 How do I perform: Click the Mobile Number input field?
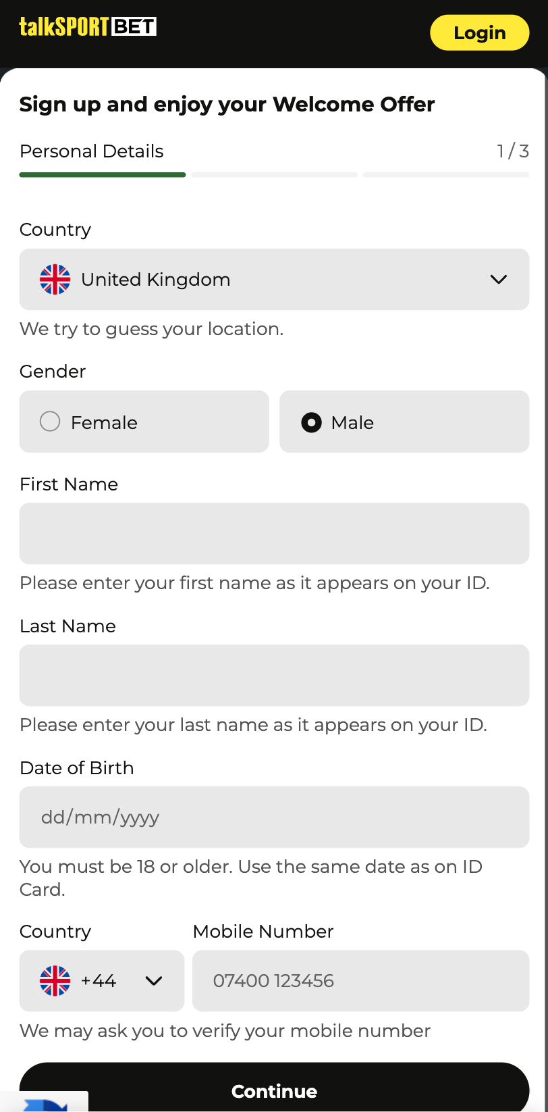[360, 981]
